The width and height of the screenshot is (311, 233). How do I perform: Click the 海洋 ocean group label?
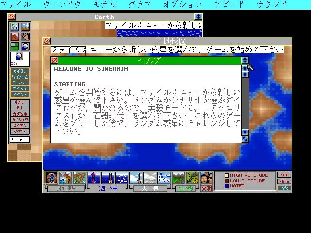coord(108,189)
